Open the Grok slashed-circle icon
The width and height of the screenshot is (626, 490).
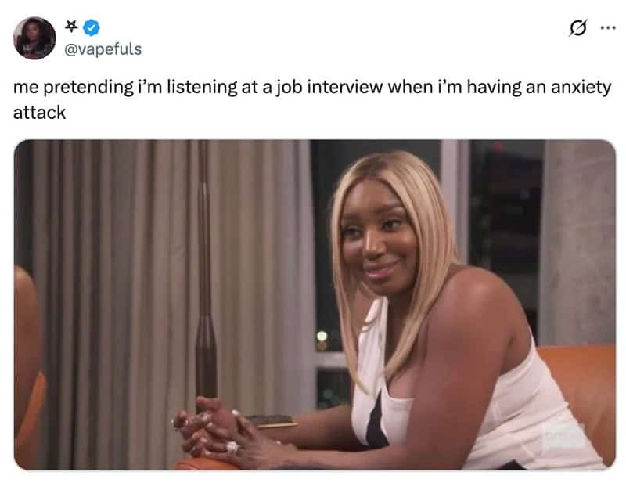point(577,28)
